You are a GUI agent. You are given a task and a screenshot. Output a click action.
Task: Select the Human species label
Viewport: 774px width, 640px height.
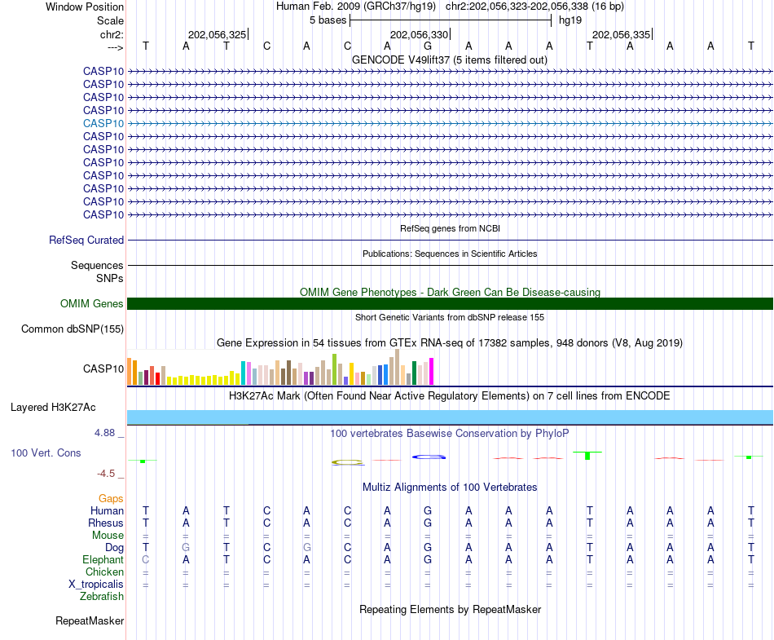tap(107, 510)
